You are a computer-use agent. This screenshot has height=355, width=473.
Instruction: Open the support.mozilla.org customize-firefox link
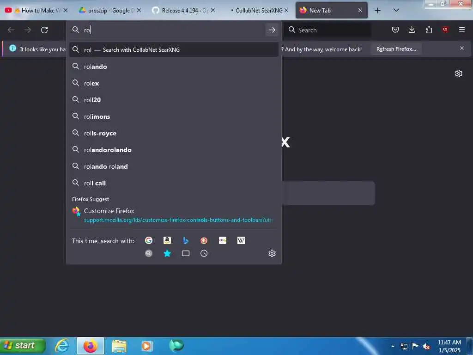click(178, 220)
